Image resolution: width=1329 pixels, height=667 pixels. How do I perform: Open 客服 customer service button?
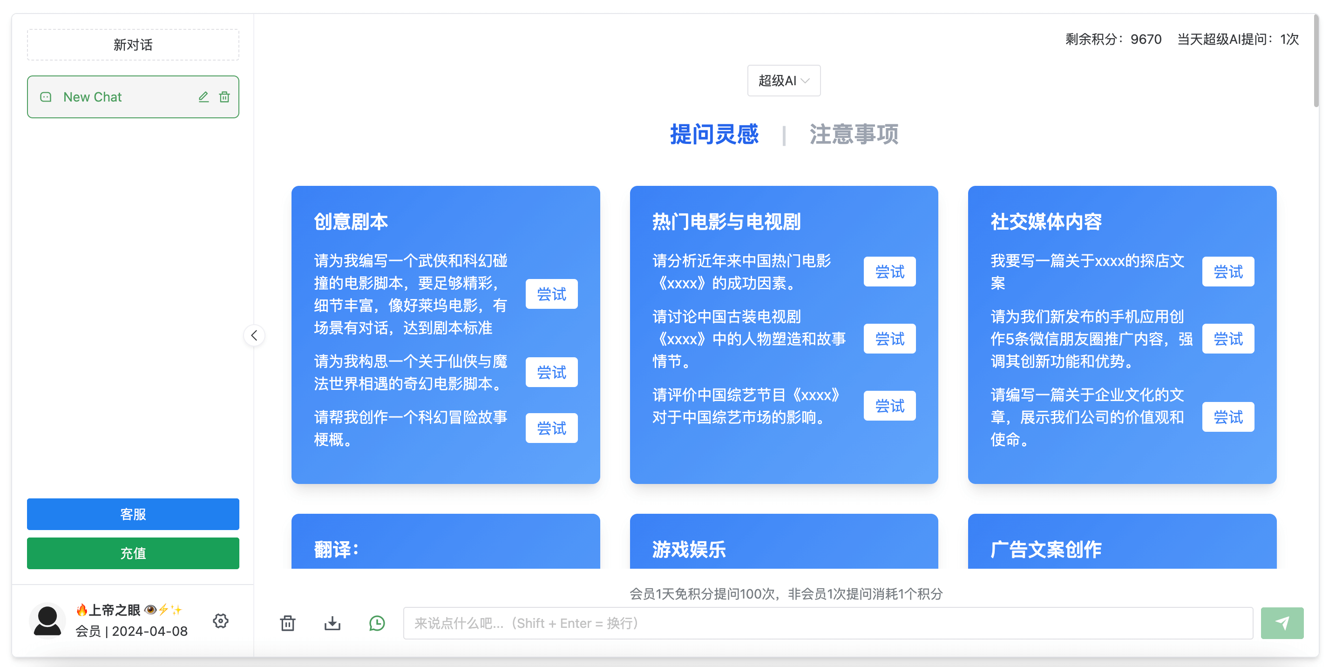click(133, 514)
